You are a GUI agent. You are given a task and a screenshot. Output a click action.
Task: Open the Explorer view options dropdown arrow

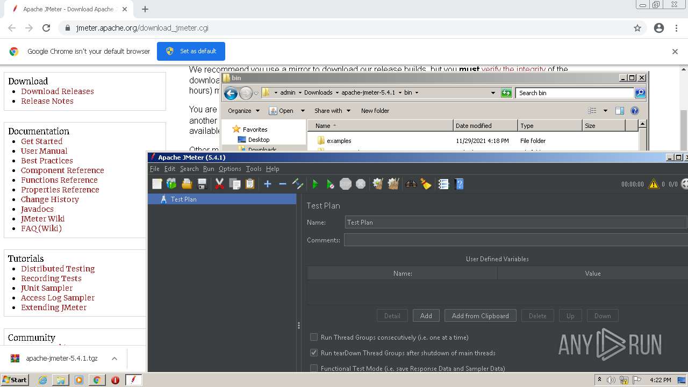tap(605, 111)
